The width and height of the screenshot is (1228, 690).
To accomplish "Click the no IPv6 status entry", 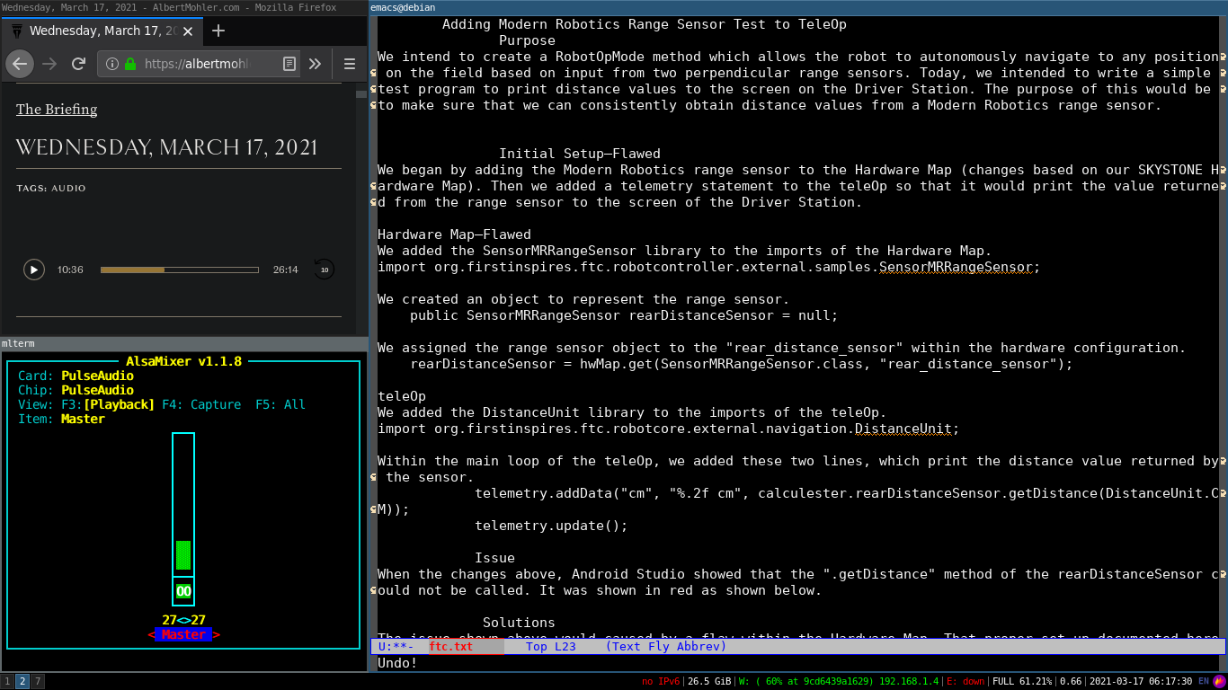I will click(x=661, y=682).
